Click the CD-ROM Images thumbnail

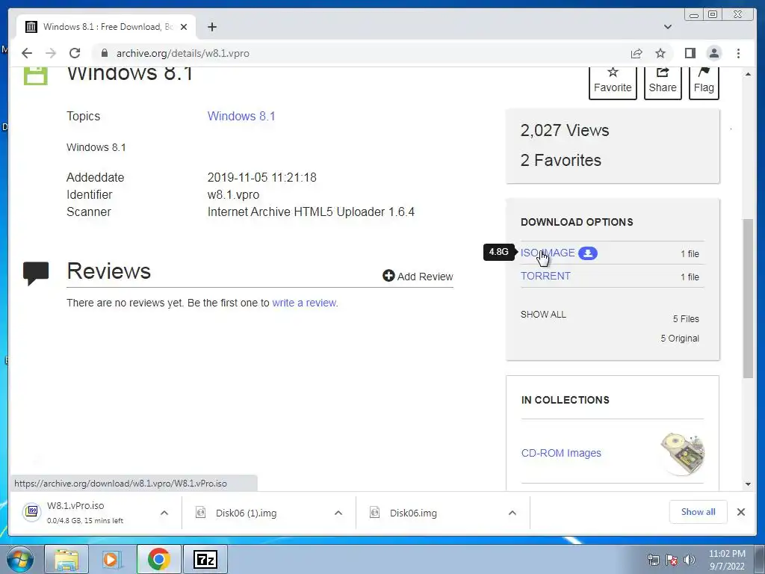[x=682, y=454]
